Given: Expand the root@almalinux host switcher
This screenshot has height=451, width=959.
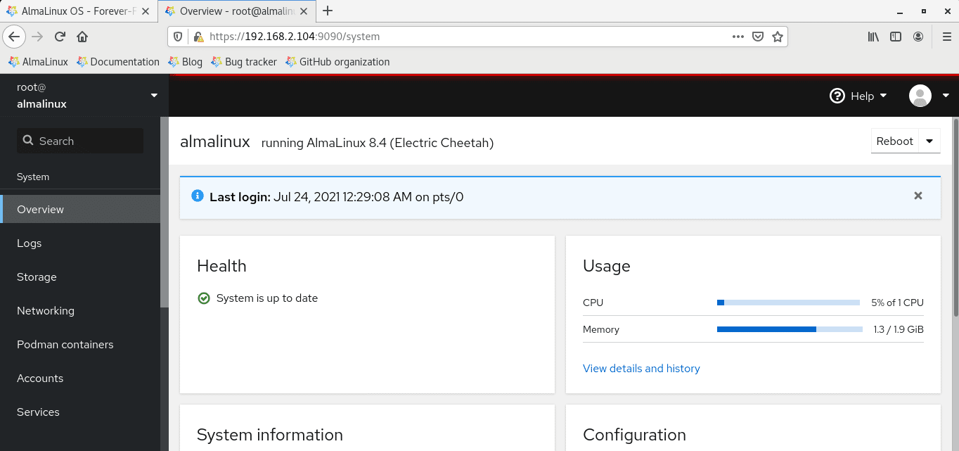Looking at the screenshot, I should click(84, 96).
